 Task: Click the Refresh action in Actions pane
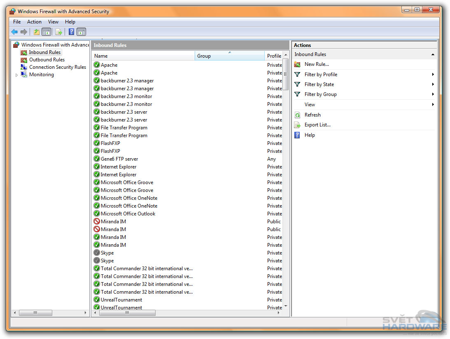click(312, 115)
